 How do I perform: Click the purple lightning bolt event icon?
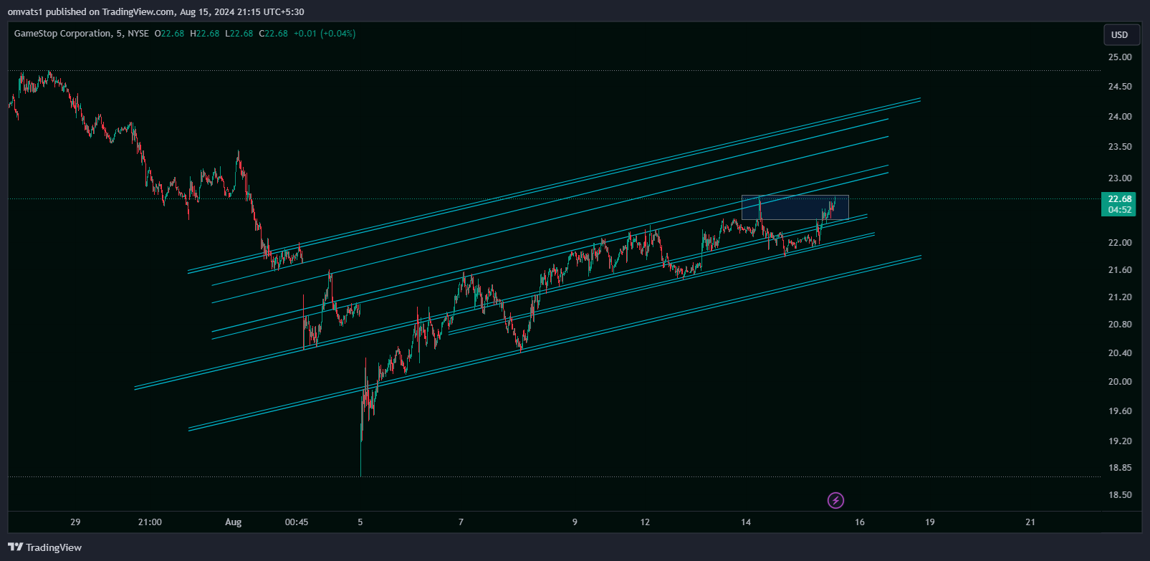click(835, 500)
